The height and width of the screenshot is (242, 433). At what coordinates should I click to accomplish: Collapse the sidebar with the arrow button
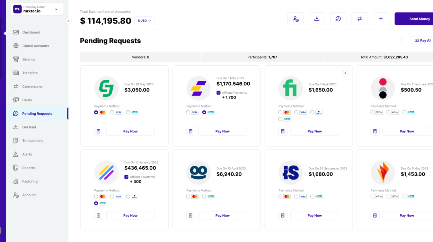(x=68, y=21)
